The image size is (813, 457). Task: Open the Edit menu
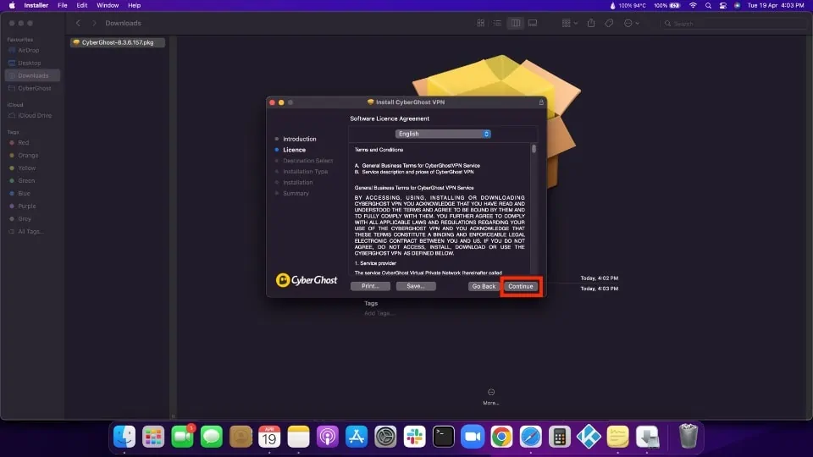click(81, 5)
